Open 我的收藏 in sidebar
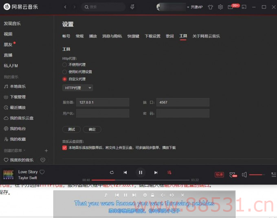Image resolution: width=277 pixels, height=218 pixels. 15,139
